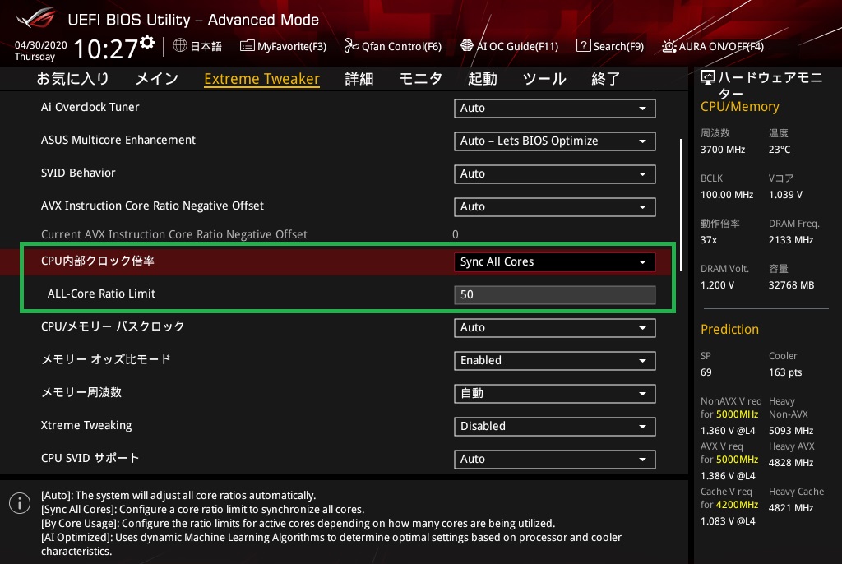Click the AURA light bulb icon
The width and height of the screenshot is (842, 564).
click(x=669, y=46)
